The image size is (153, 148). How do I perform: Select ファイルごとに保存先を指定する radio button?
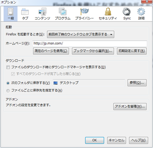coord(8,90)
